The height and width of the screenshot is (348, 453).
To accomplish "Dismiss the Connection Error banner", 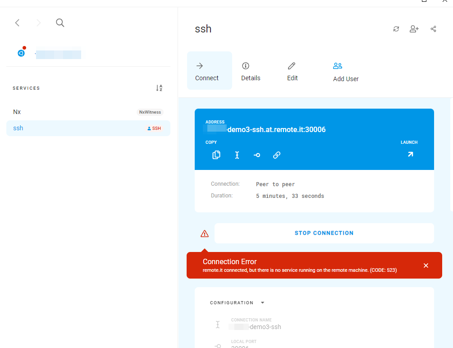I will coord(426,266).
